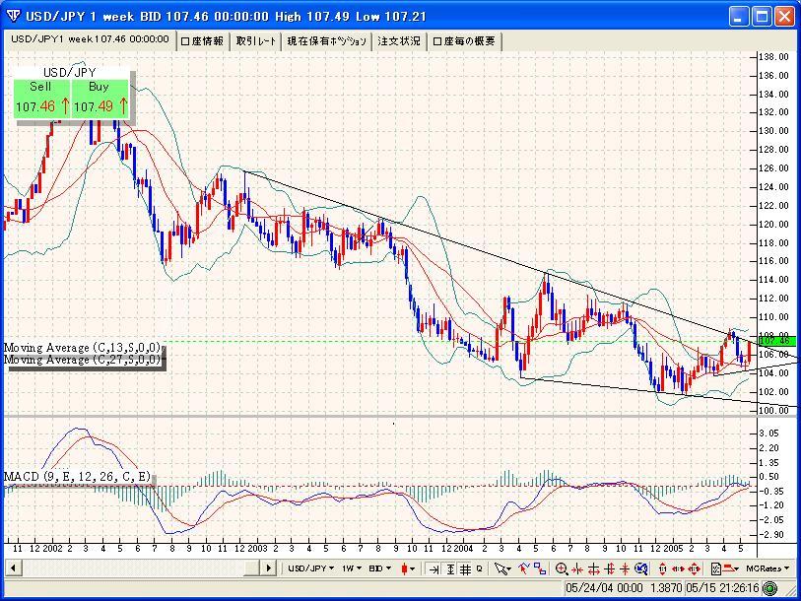The image size is (801, 601).
Task: Click the blue magnifier zoom reset icon
Action: point(640,568)
